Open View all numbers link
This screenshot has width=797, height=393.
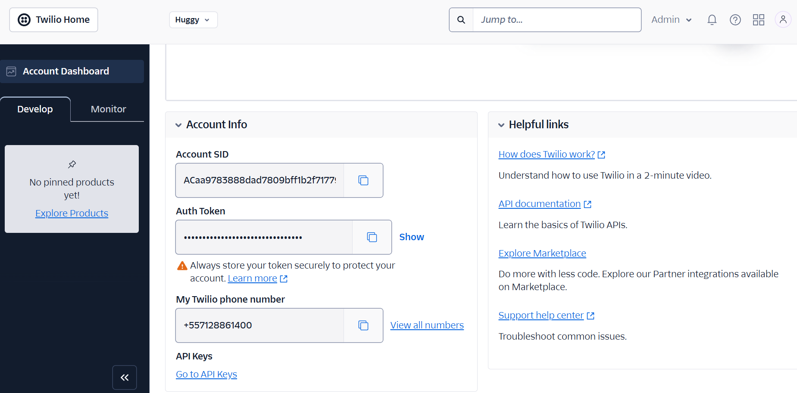point(427,325)
